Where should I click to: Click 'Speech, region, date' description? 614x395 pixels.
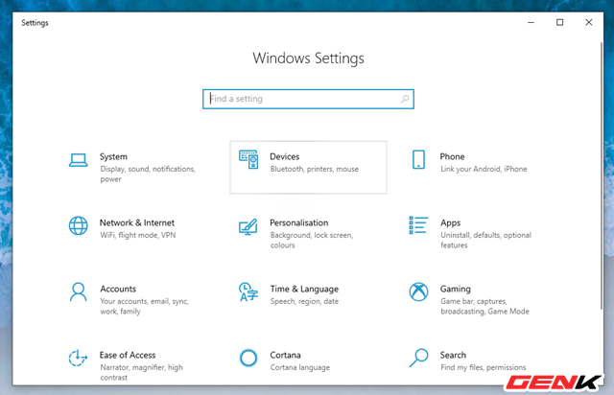[304, 301]
